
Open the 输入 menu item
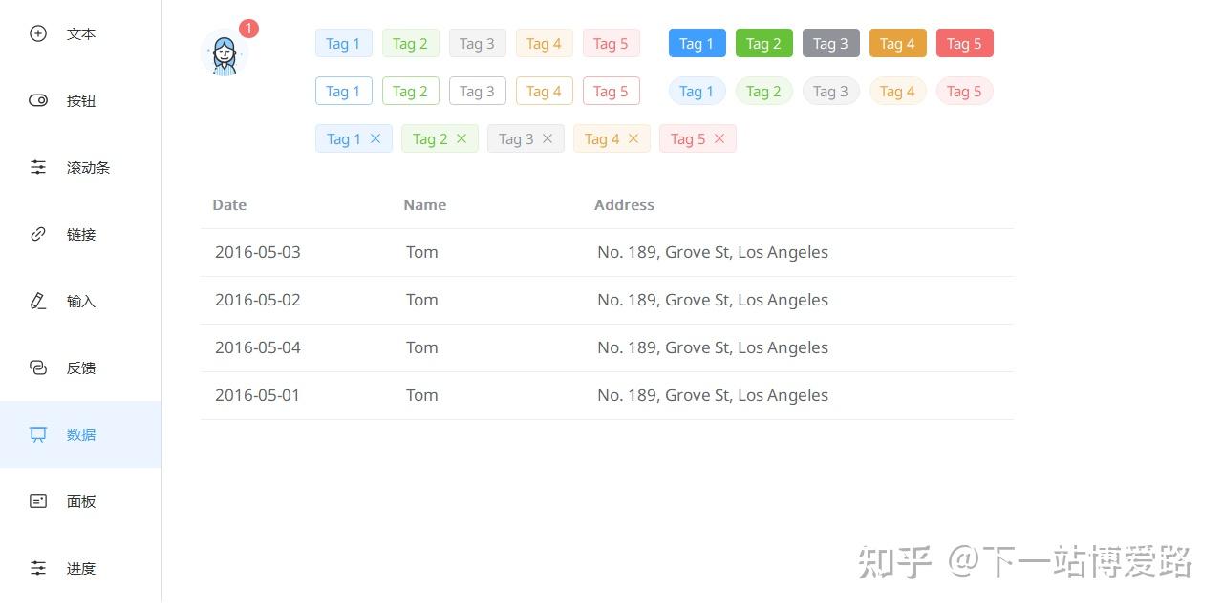point(81,301)
